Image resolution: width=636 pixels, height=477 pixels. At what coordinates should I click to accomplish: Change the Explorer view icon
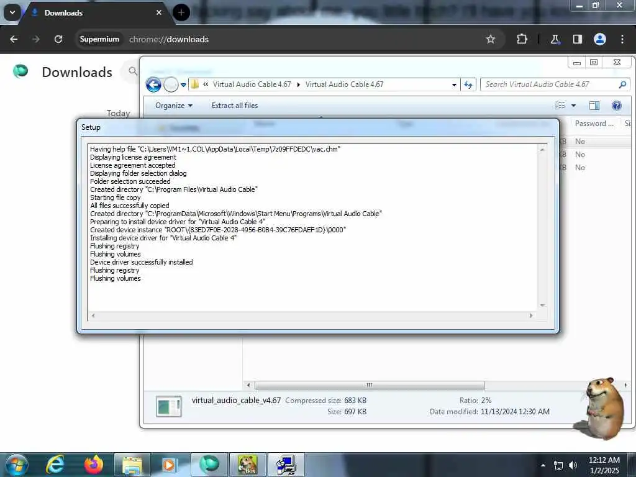coord(560,106)
